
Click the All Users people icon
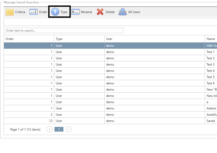click(123, 12)
